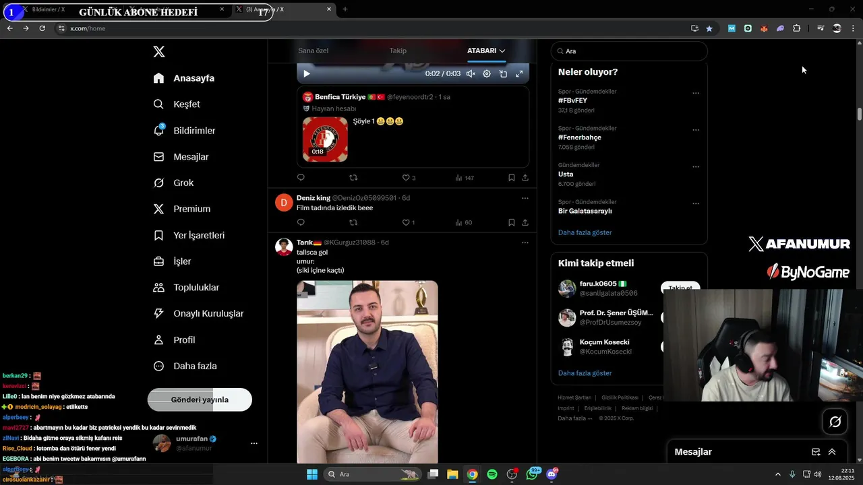Open Chrome extensions puzzle icon
The image size is (863, 485).
pos(796,28)
